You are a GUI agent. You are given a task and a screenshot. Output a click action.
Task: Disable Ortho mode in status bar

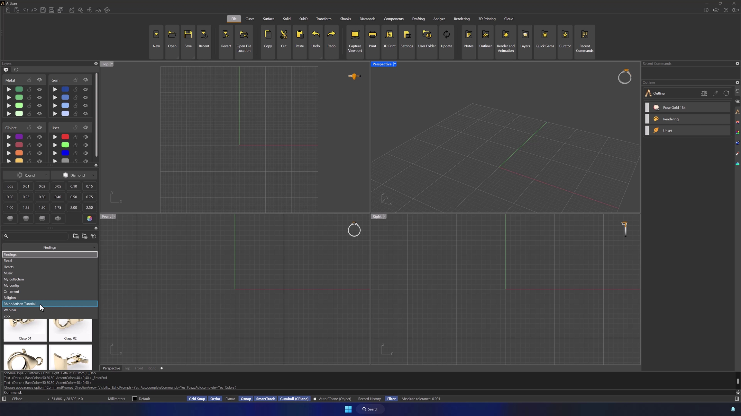tap(215, 399)
